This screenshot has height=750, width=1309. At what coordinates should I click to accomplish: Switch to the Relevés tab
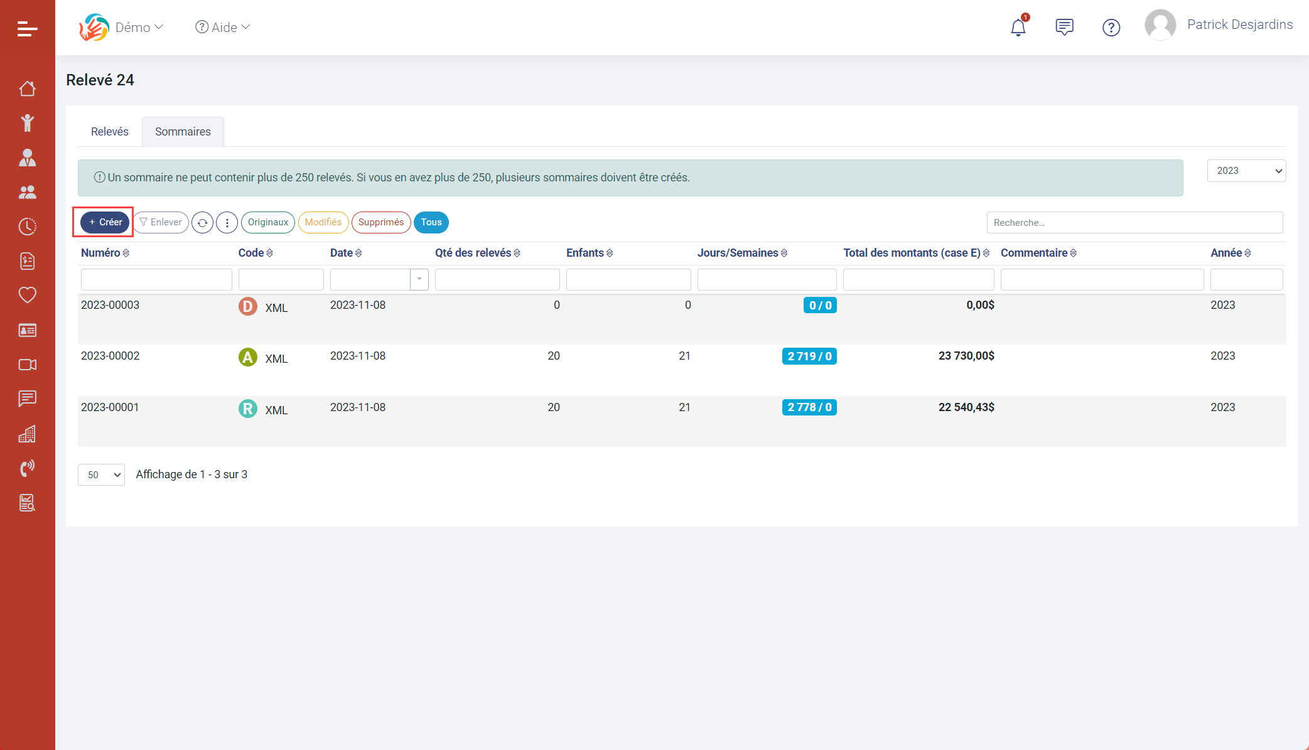click(x=109, y=132)
